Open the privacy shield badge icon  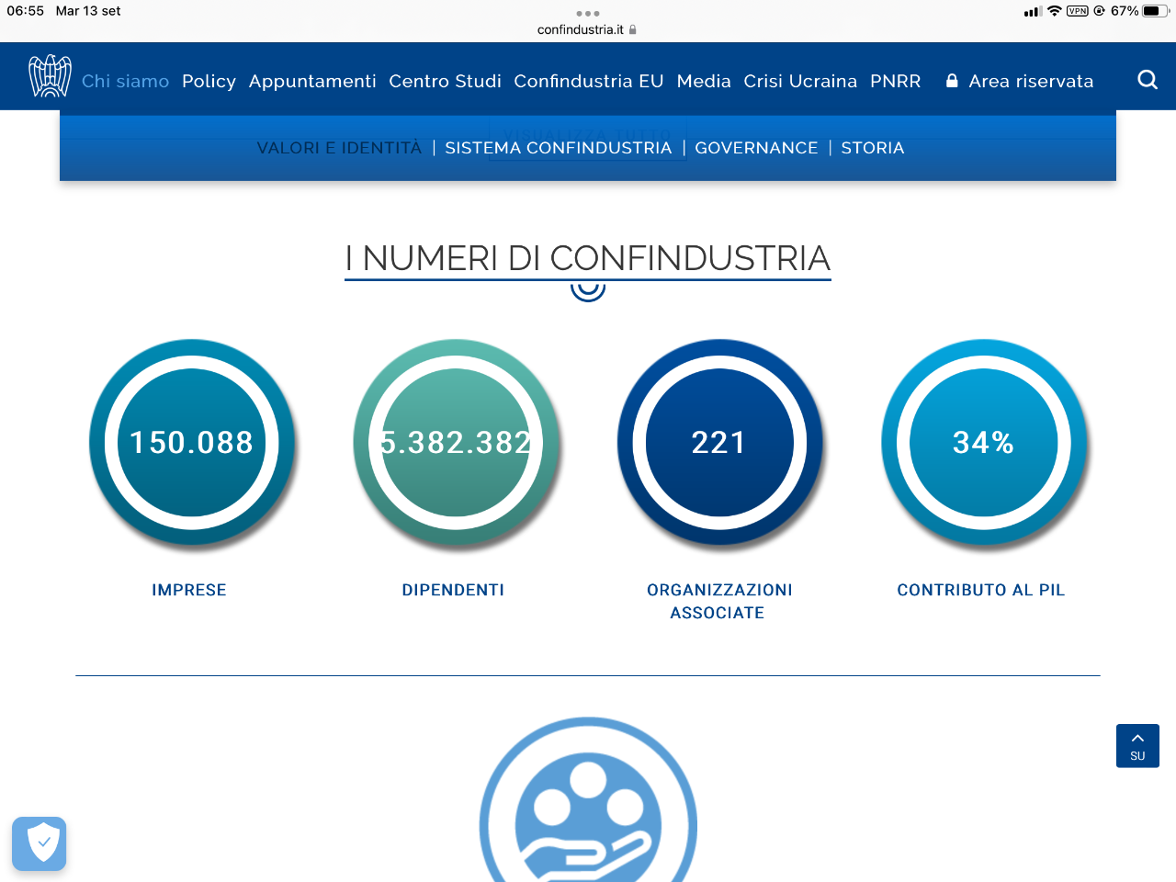(x=39, y=843)
